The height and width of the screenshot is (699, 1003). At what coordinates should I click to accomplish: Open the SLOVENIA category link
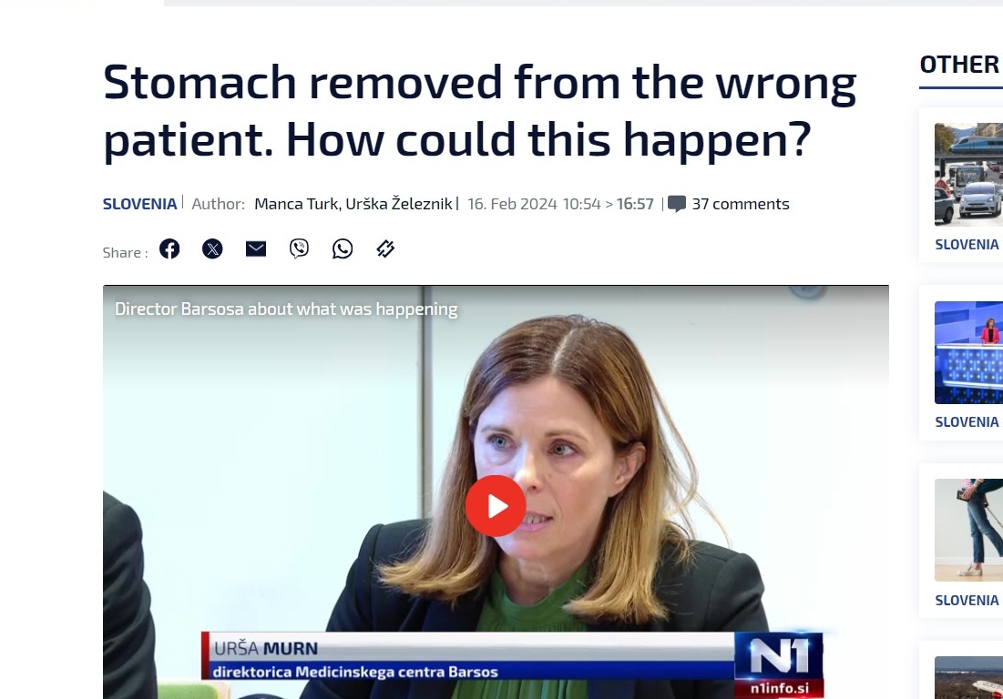(x=139, y=204)
